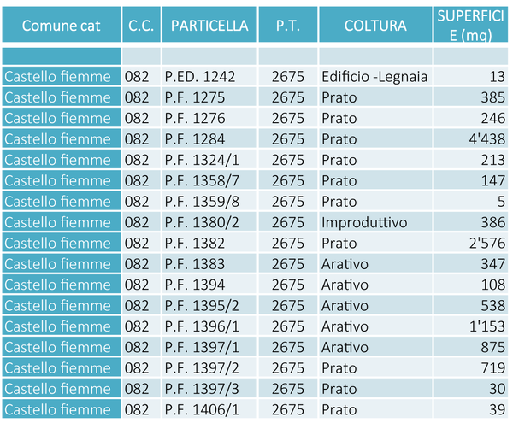Select cell P.F. 1324/1
This screenshot has width=513, height=429.
209,160
